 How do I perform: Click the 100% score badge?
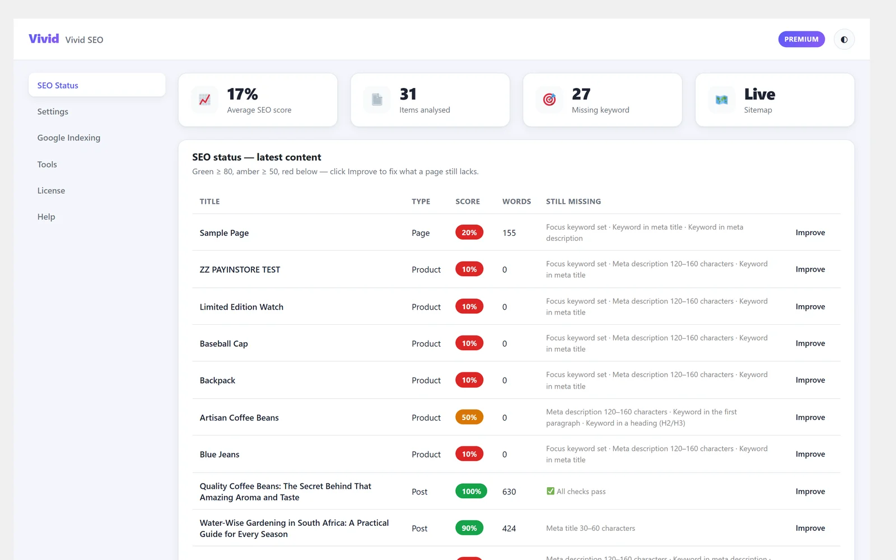click(x=471, y=491)
